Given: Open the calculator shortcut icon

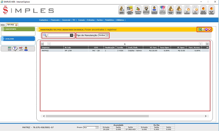Looking at the screenshot, I should (x=10, y=49).
